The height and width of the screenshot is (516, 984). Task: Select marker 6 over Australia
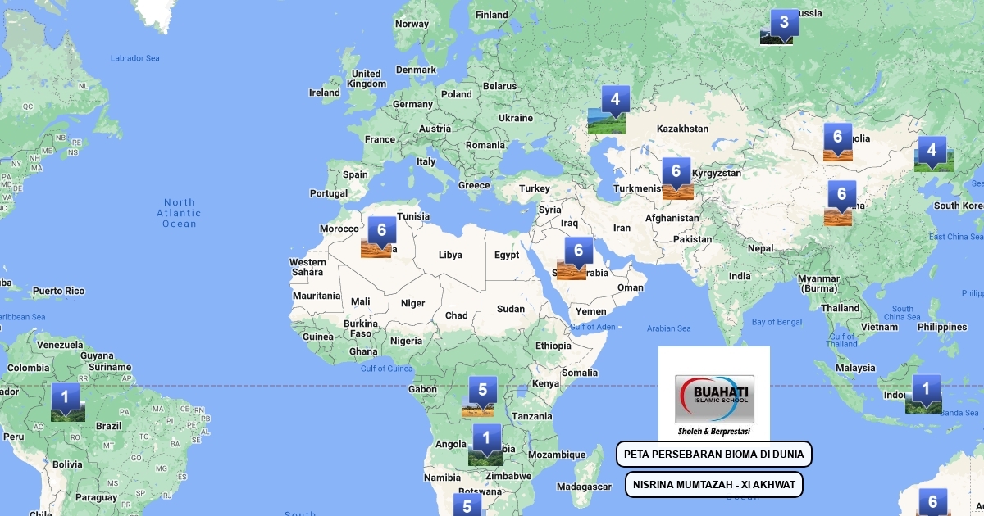pyautogui.click(x=932, y=502)
